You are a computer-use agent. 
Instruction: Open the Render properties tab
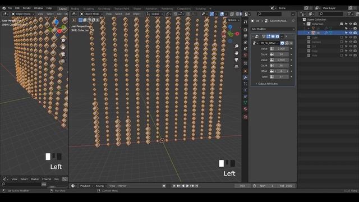pos(246,30)
